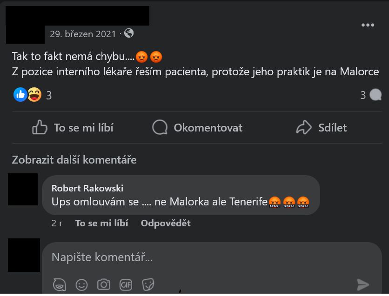
Task: Open the avatar sticker picker icon
Action: pyautogui.click(x=59, y=284)
